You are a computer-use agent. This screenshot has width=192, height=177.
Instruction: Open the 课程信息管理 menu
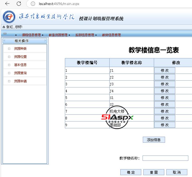[31, 35]
